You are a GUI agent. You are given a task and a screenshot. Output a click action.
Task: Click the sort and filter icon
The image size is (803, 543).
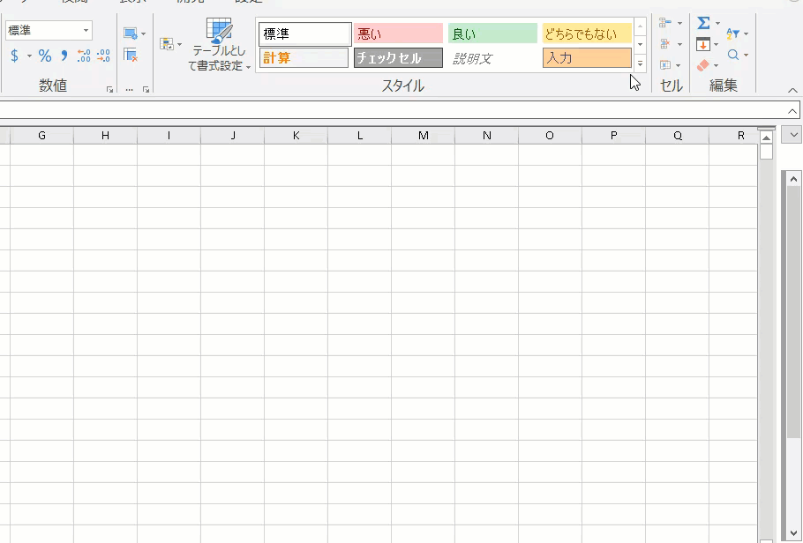click(x=732, y=33)
